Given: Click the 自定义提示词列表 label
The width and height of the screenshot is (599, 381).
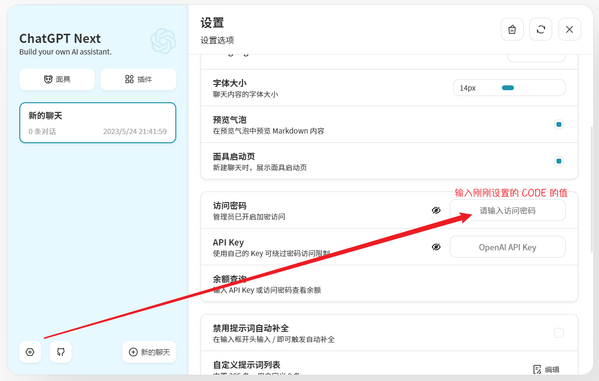Looking at the screenshot, I should point(247,365).
